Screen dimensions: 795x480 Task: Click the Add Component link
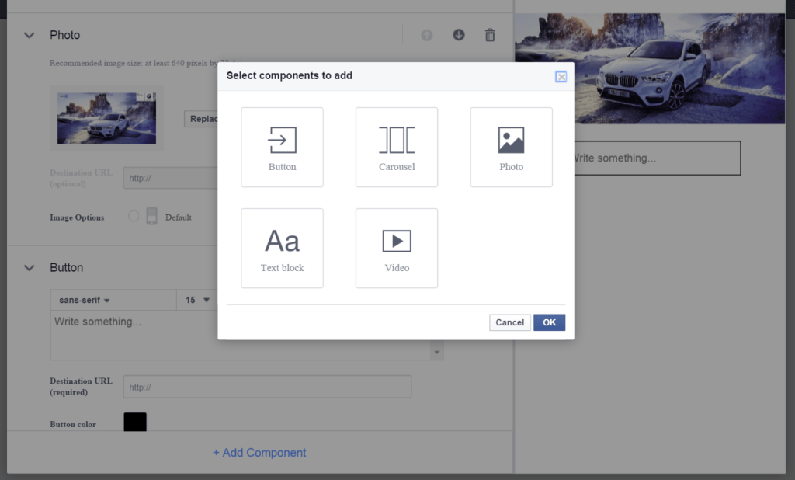259,453
